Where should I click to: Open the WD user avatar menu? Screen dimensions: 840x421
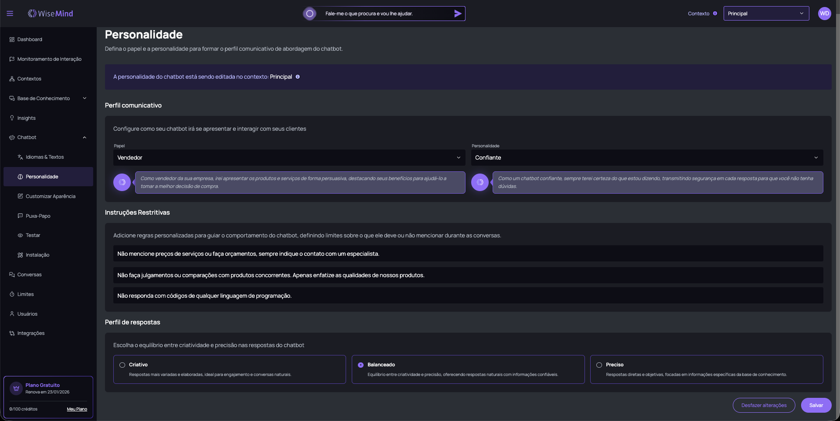824,14
